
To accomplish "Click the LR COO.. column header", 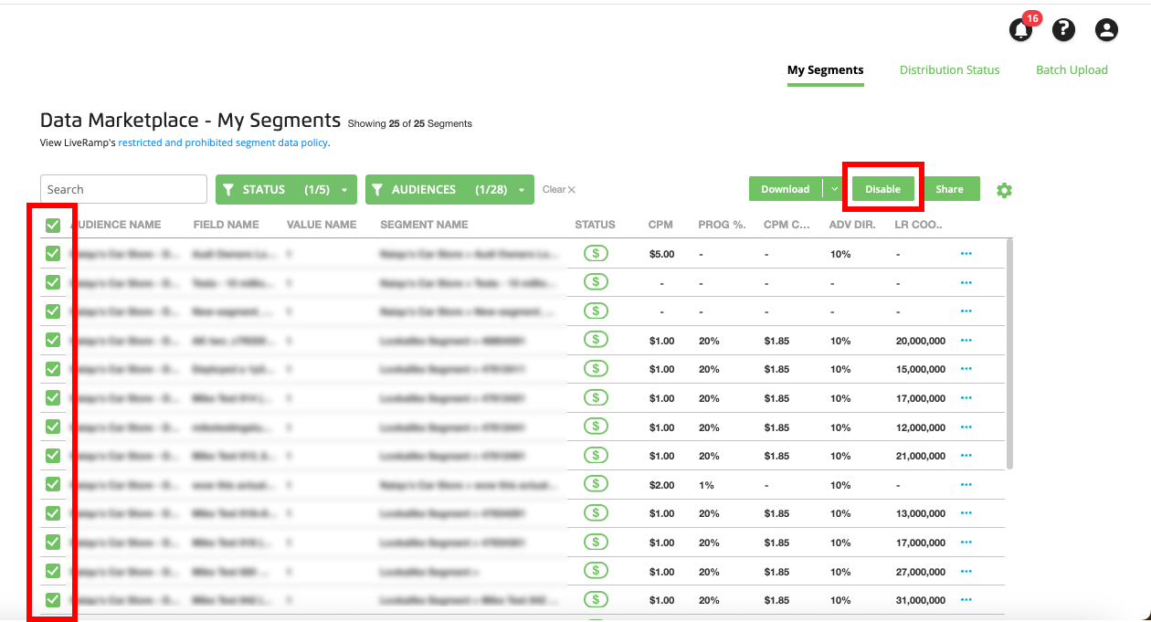I will click(919, 225).
